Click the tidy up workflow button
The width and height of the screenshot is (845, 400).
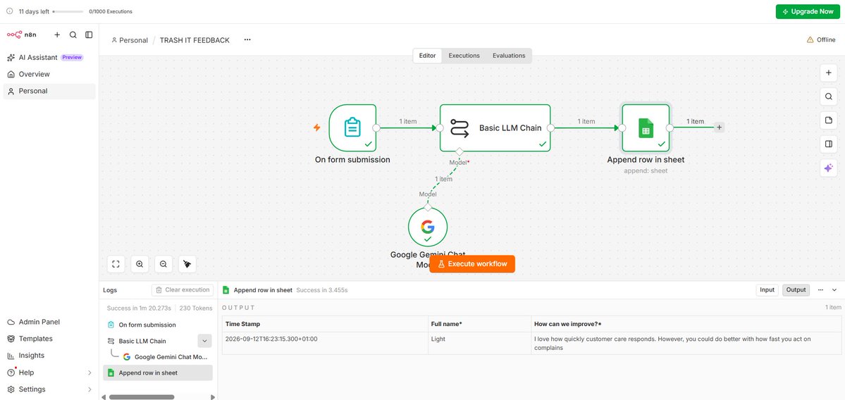click(187, 264)
